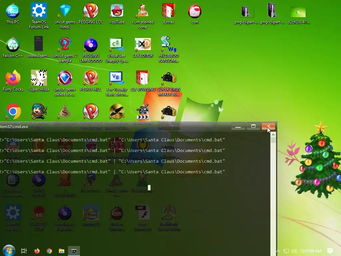Open the PEGGY HILL Peggle icon
Image resolution: width=341 pixels, height=256 pixels.
[91, 81]
